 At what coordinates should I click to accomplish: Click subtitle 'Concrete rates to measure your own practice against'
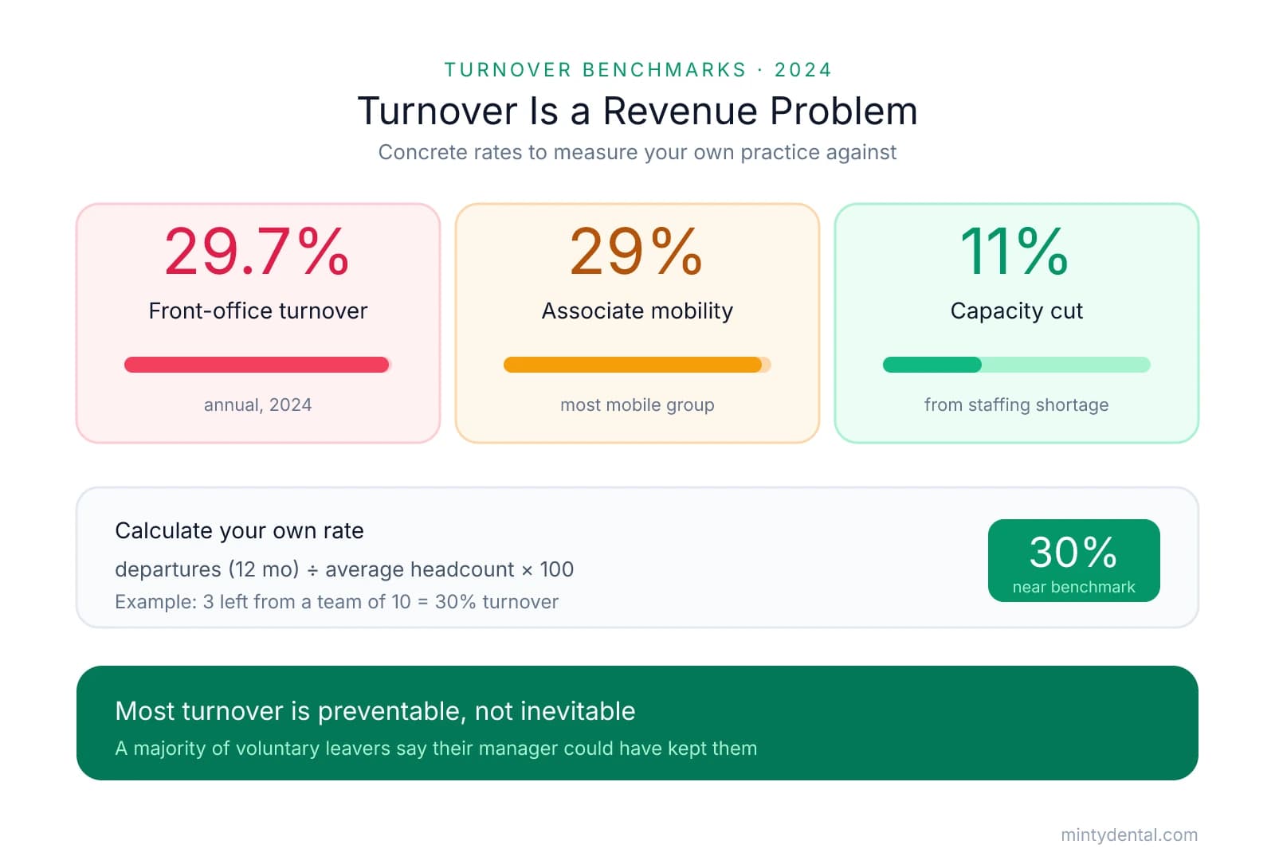(637, 152)
